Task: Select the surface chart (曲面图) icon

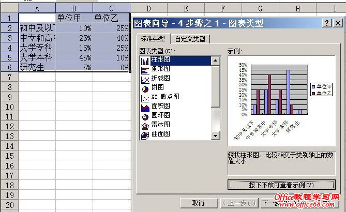Action: click(x=145, y=135)
